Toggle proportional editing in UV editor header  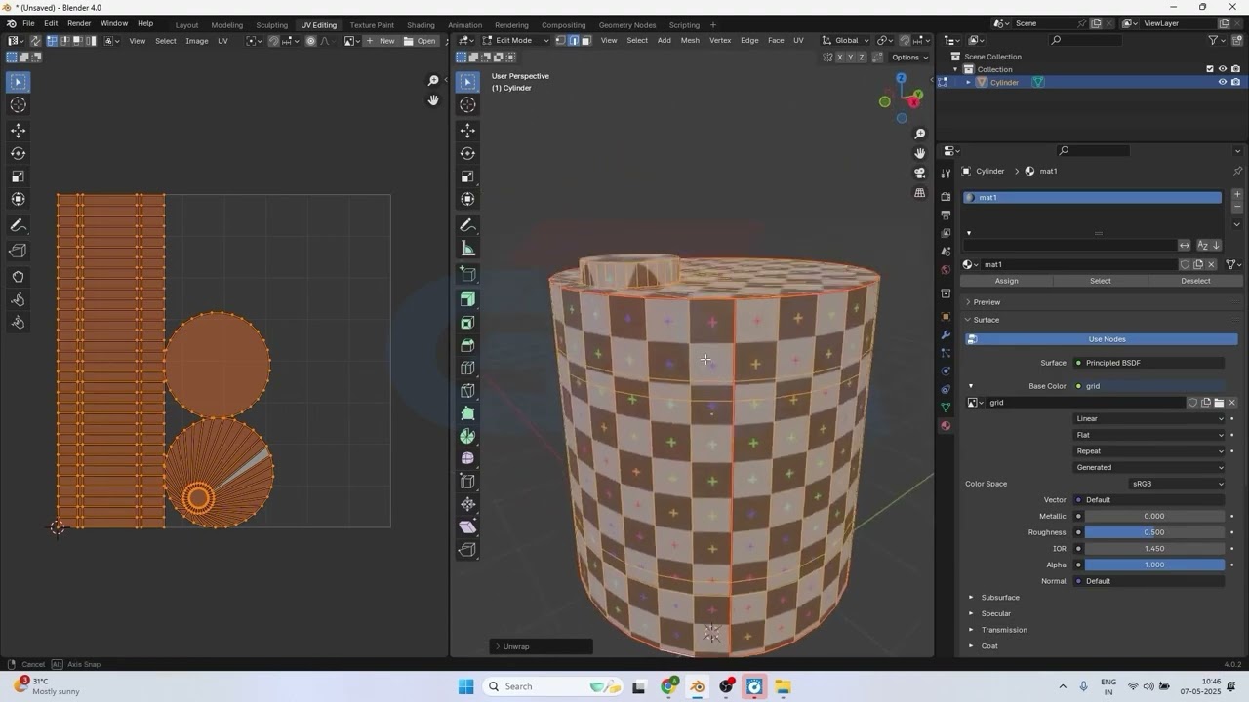point(311,41)
